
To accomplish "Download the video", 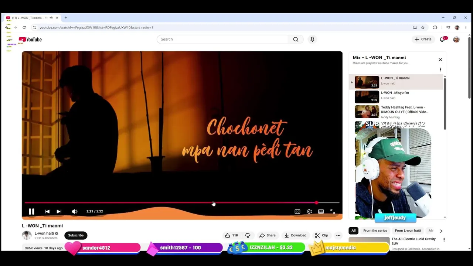I will [295, 235].
